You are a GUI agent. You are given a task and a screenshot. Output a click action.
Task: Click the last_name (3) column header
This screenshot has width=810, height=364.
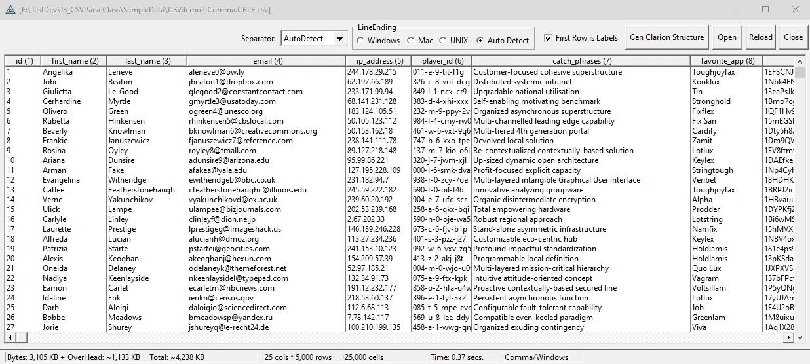[x=146, y=61]
